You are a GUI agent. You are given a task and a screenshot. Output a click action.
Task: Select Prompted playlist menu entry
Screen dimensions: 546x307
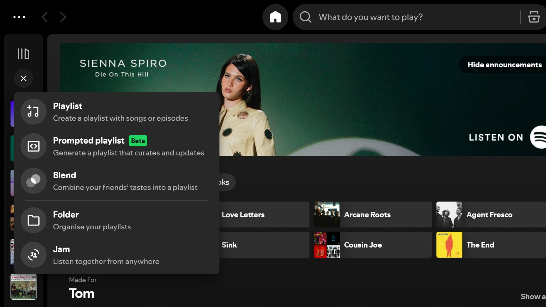pyautogui.click(x=117, y=146)
